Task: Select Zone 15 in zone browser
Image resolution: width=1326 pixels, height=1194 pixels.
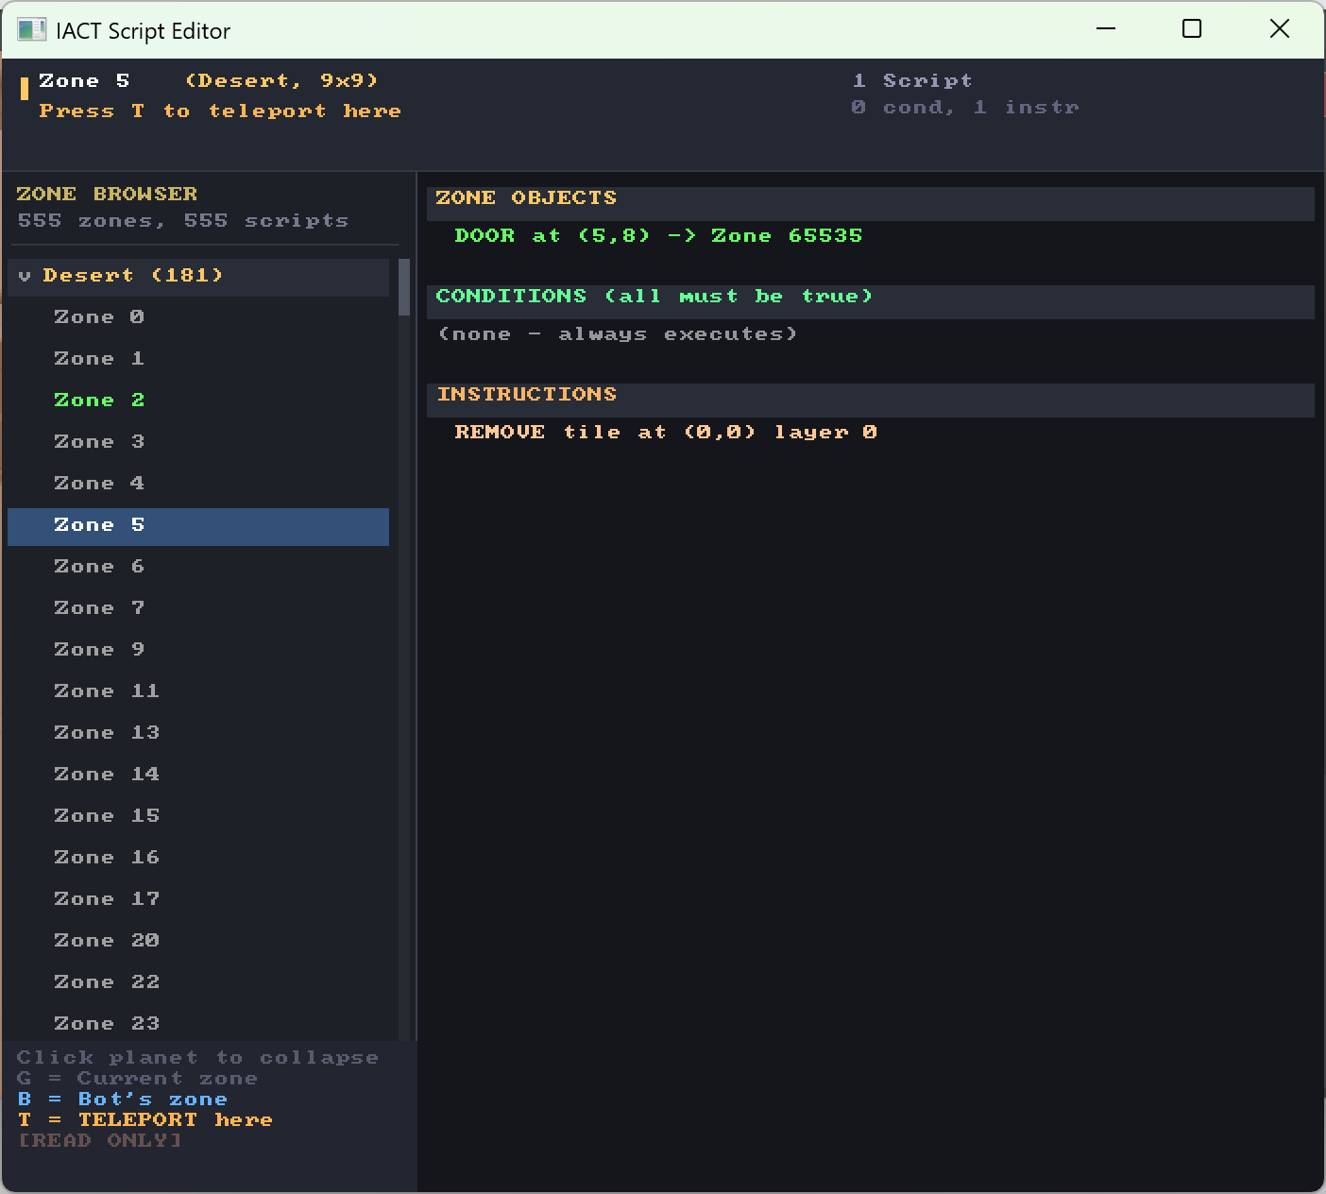Action: pyautogui.click(x=198, y=816)
